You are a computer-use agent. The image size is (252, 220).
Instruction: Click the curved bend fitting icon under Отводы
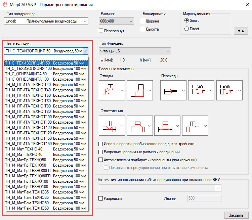pos(109,90)
